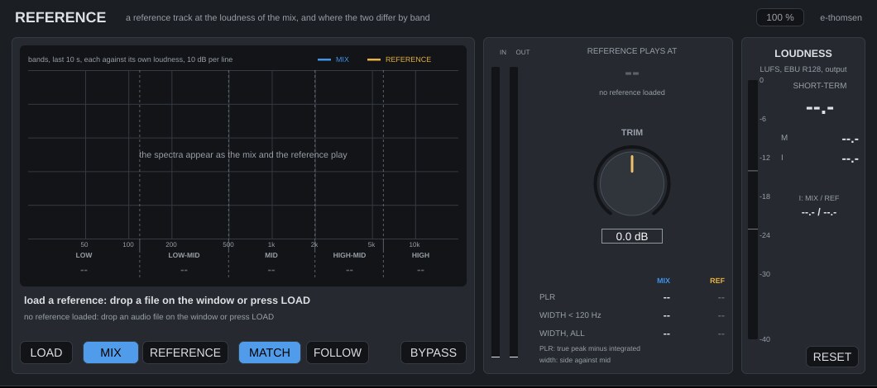
Task: Click the PLR row label
Action: pos(547,297)
